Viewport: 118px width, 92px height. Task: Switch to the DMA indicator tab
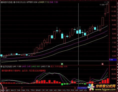click(23, 90)
